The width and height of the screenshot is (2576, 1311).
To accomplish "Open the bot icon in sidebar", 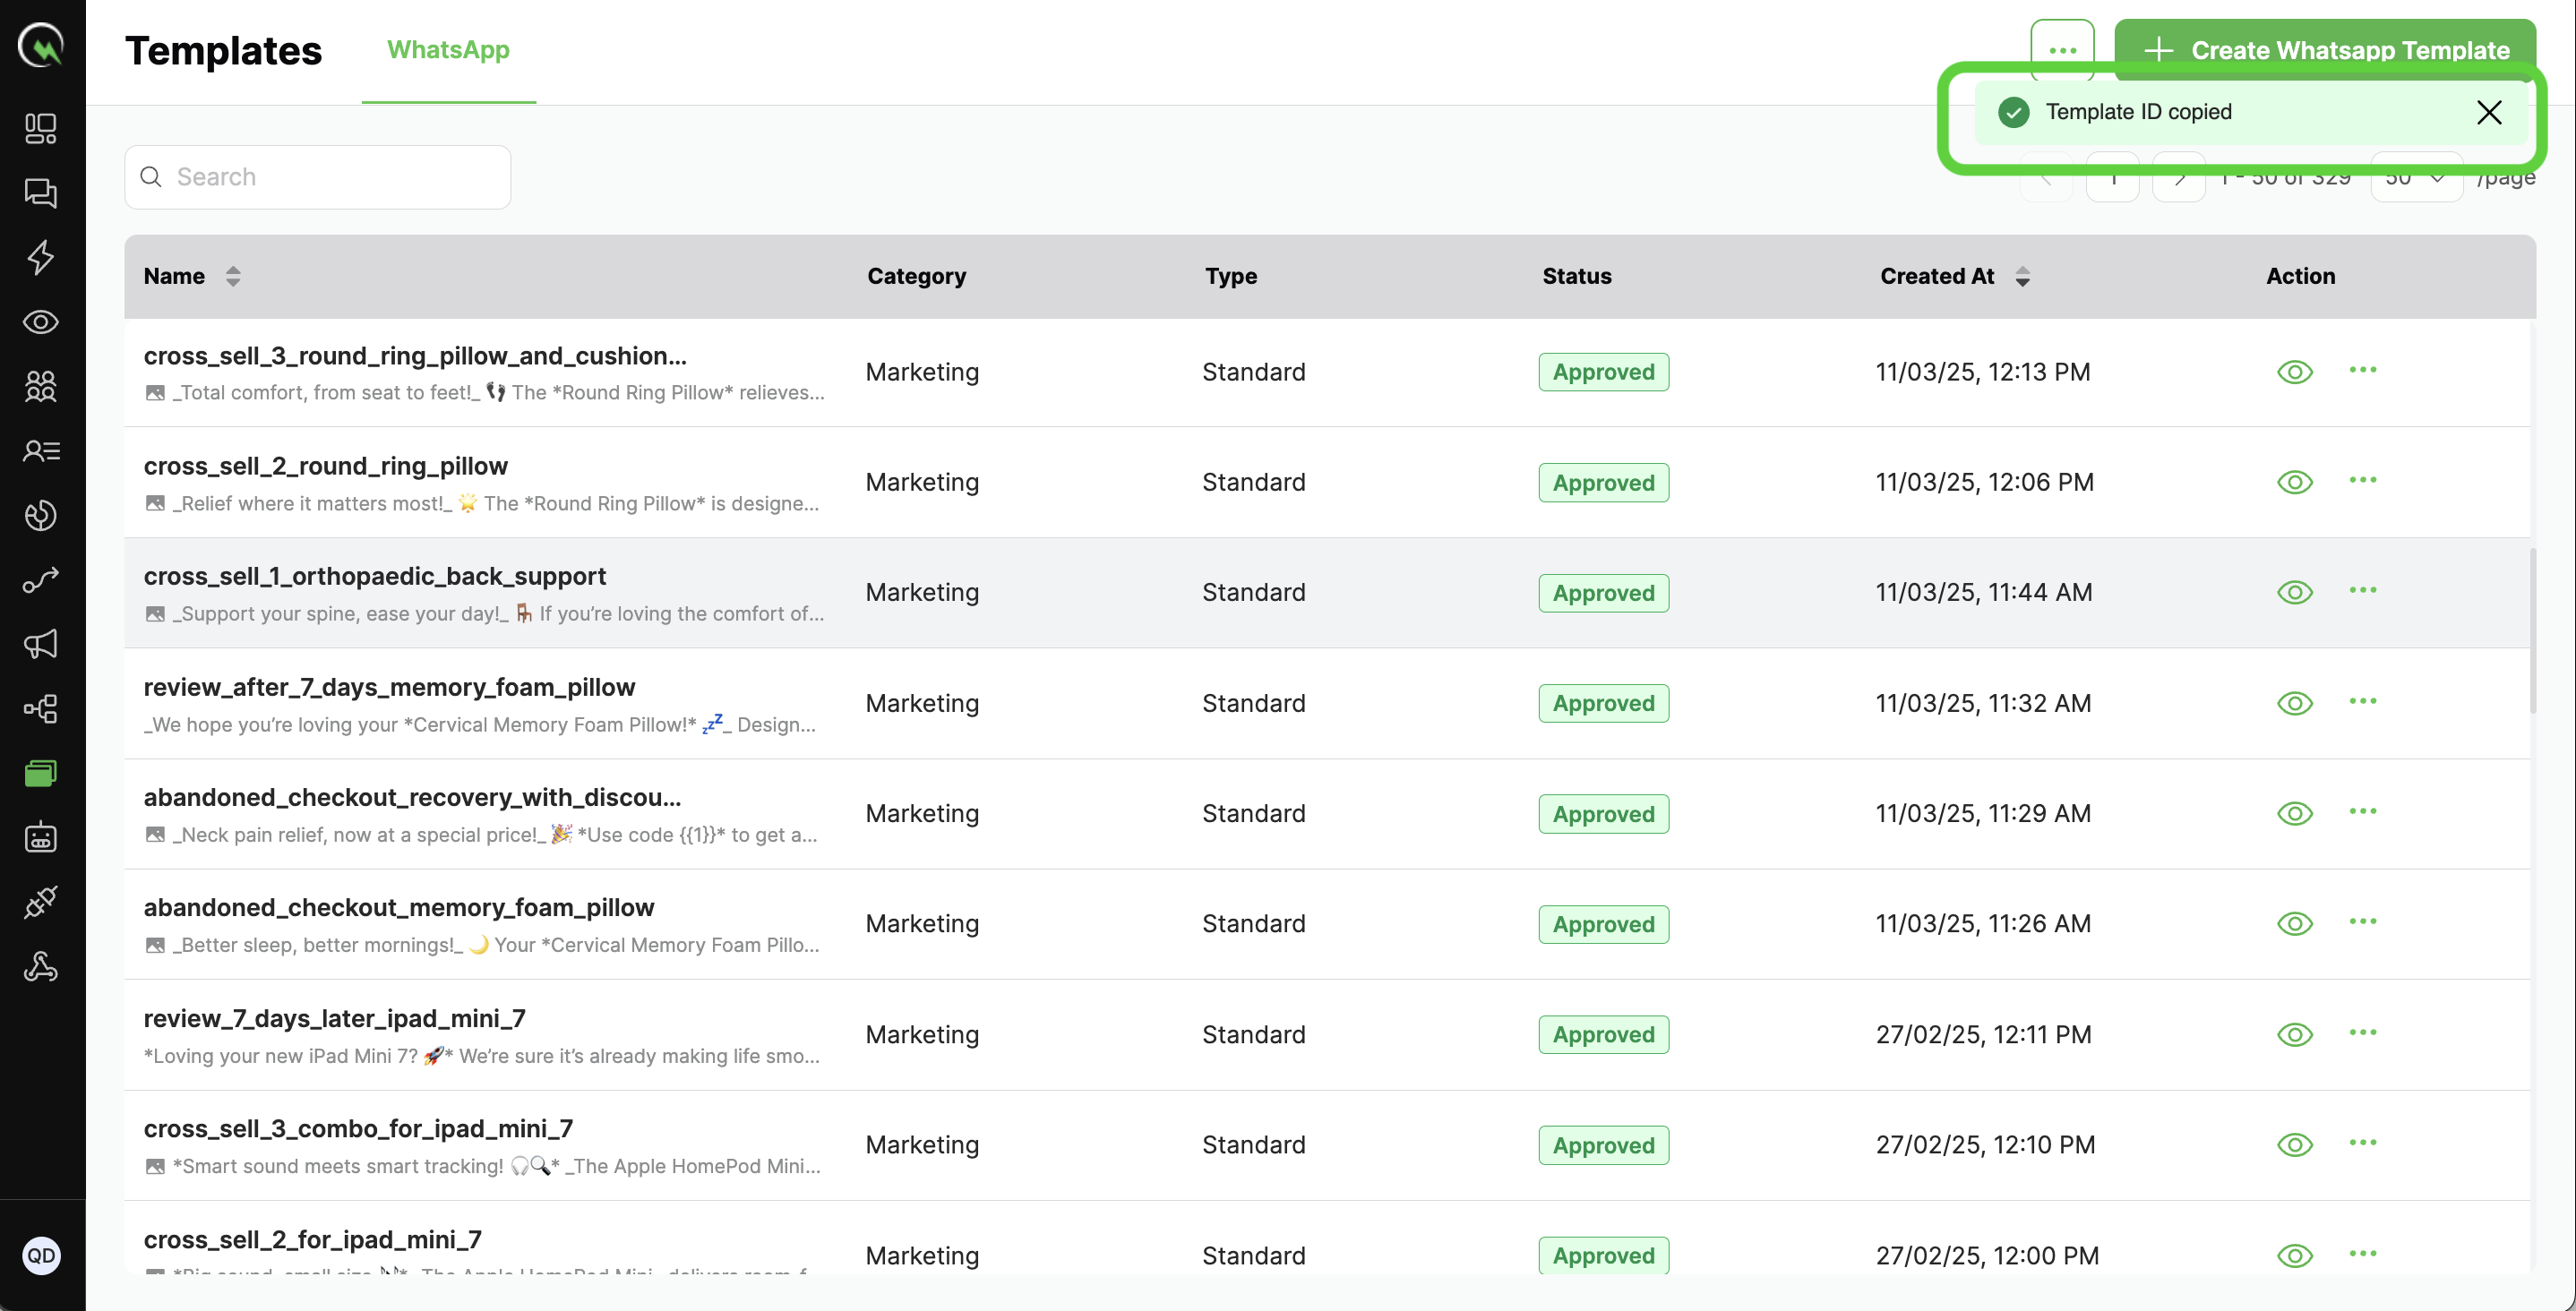I will (x=41, y=837).
